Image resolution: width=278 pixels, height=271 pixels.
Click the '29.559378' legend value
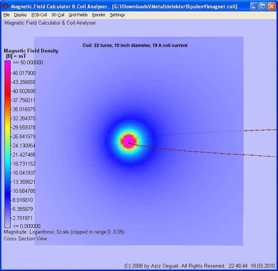click(x=24, y=127)
